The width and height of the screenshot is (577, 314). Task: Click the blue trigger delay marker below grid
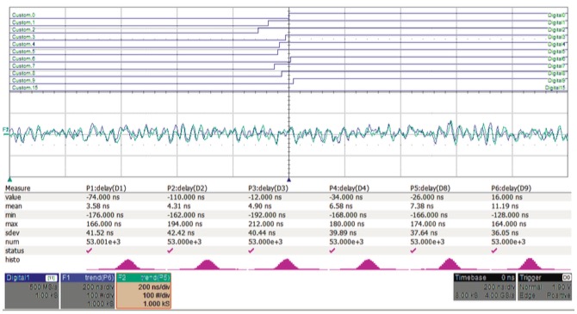(x=288, y=180)
